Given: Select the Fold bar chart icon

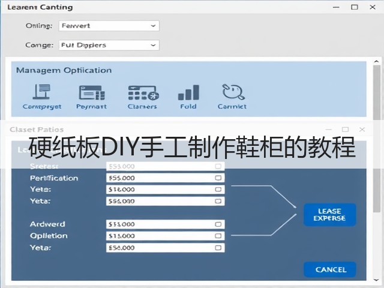Looking at the screenshot, I should (x=188, y=92).
